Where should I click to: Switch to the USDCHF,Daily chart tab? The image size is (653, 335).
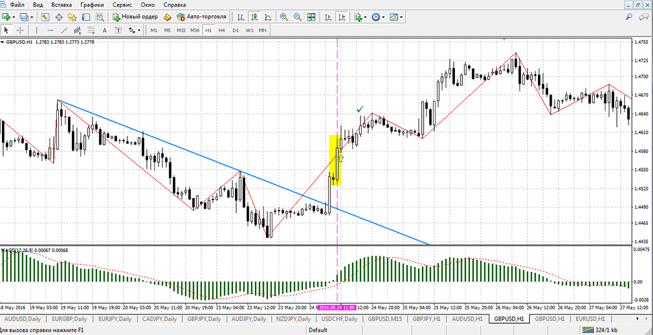pos(339,319)
